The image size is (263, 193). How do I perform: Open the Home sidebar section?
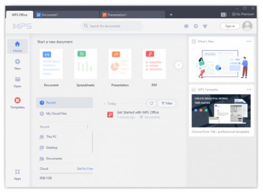click(18, 46)
